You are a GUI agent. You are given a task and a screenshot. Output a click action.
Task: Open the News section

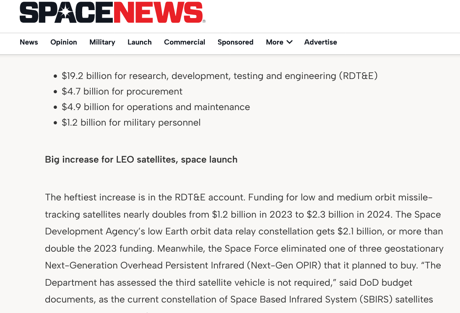coord(29,42)
